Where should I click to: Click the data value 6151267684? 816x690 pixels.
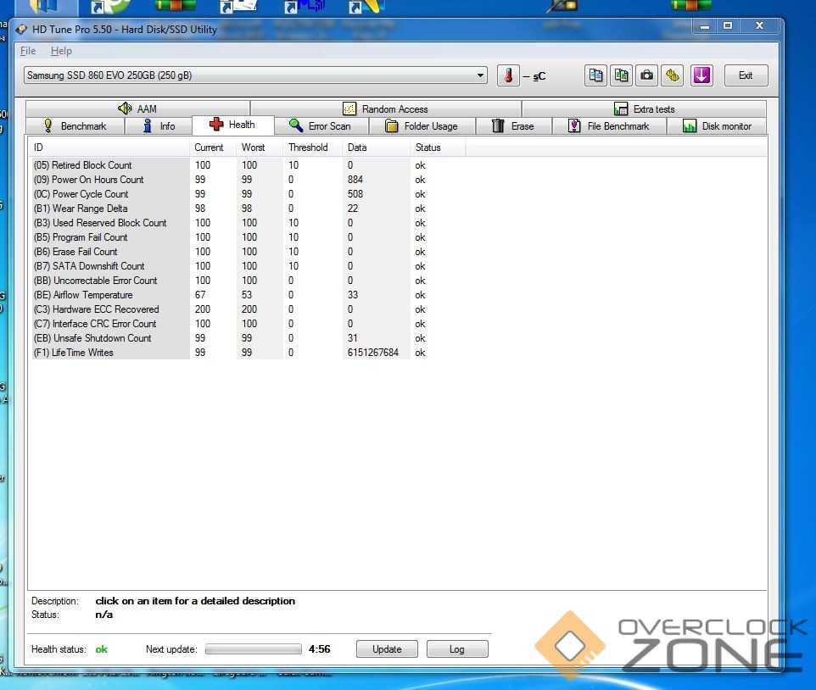[x=372, y=353]
